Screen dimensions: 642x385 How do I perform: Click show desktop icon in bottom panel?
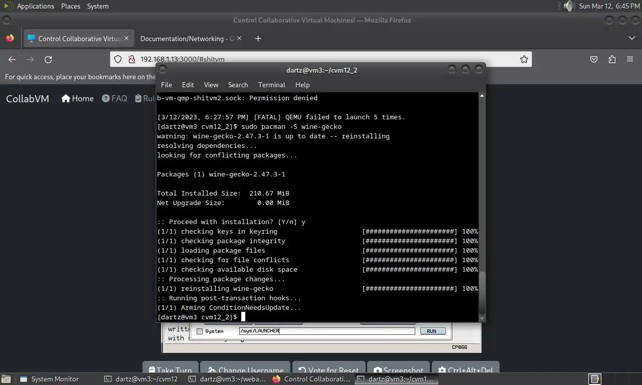pos(6,379)
